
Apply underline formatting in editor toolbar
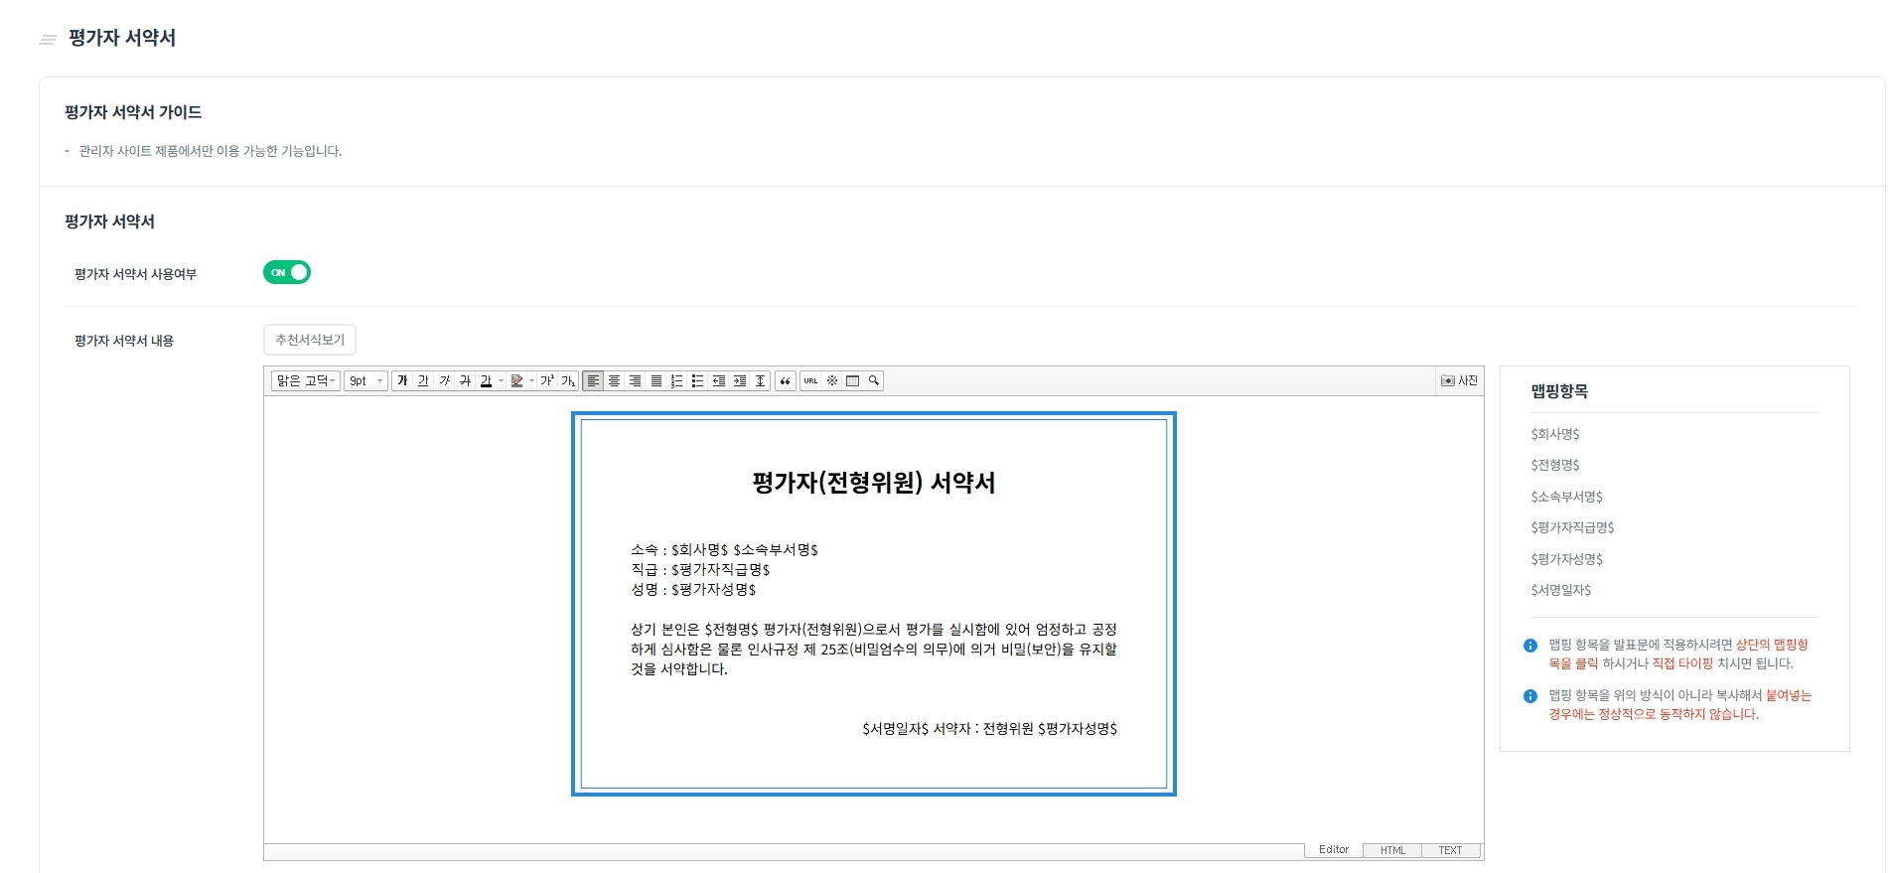tap(423, 380)
